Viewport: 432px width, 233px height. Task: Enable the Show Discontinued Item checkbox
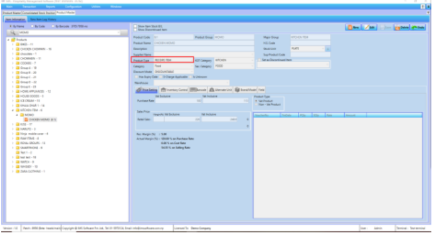(135, 29)
